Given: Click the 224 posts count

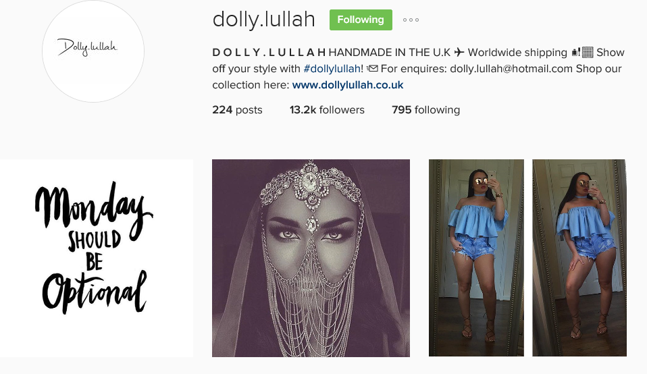Looking at the screenshot, I should pyautogui.click(x=237, y=109).
